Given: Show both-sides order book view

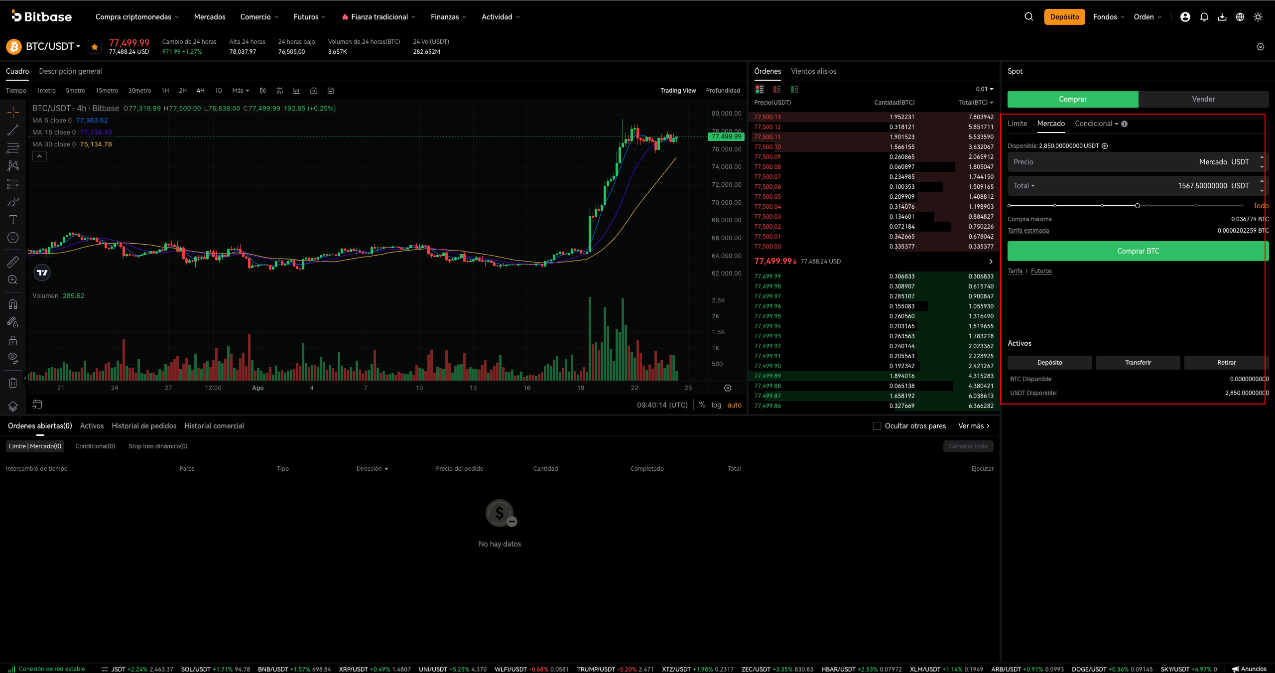Looking at the screenshot, I should [760, 89].
